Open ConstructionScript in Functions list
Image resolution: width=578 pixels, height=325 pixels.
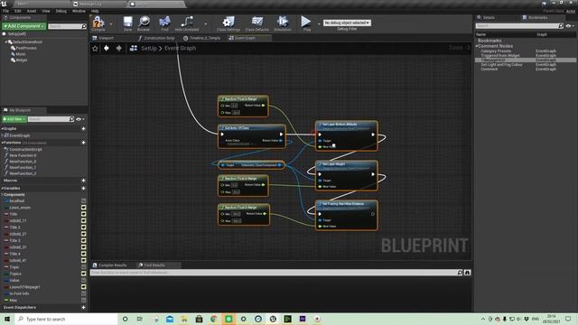pyautogui.click(x=25, y=150)
